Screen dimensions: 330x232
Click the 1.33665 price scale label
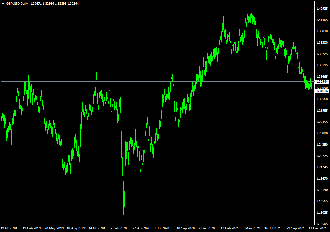pyautogui.click(x=322, y=77)
